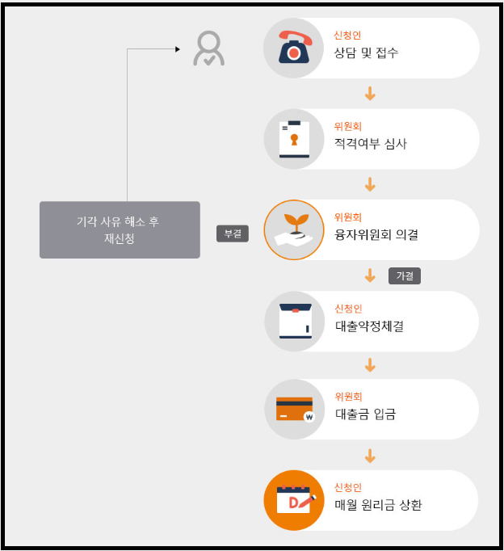Click the 가결 label badge
Image resolution: width=504 pixels, height=551 pixels.
(x=405, y=275)
